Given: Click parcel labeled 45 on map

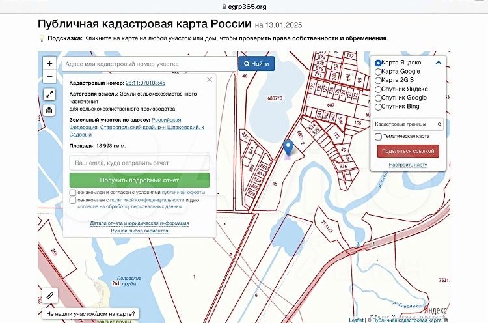Looking at the screenshot, I should point(275,184).
